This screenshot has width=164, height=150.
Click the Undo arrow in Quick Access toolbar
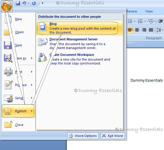pos(24,3)
